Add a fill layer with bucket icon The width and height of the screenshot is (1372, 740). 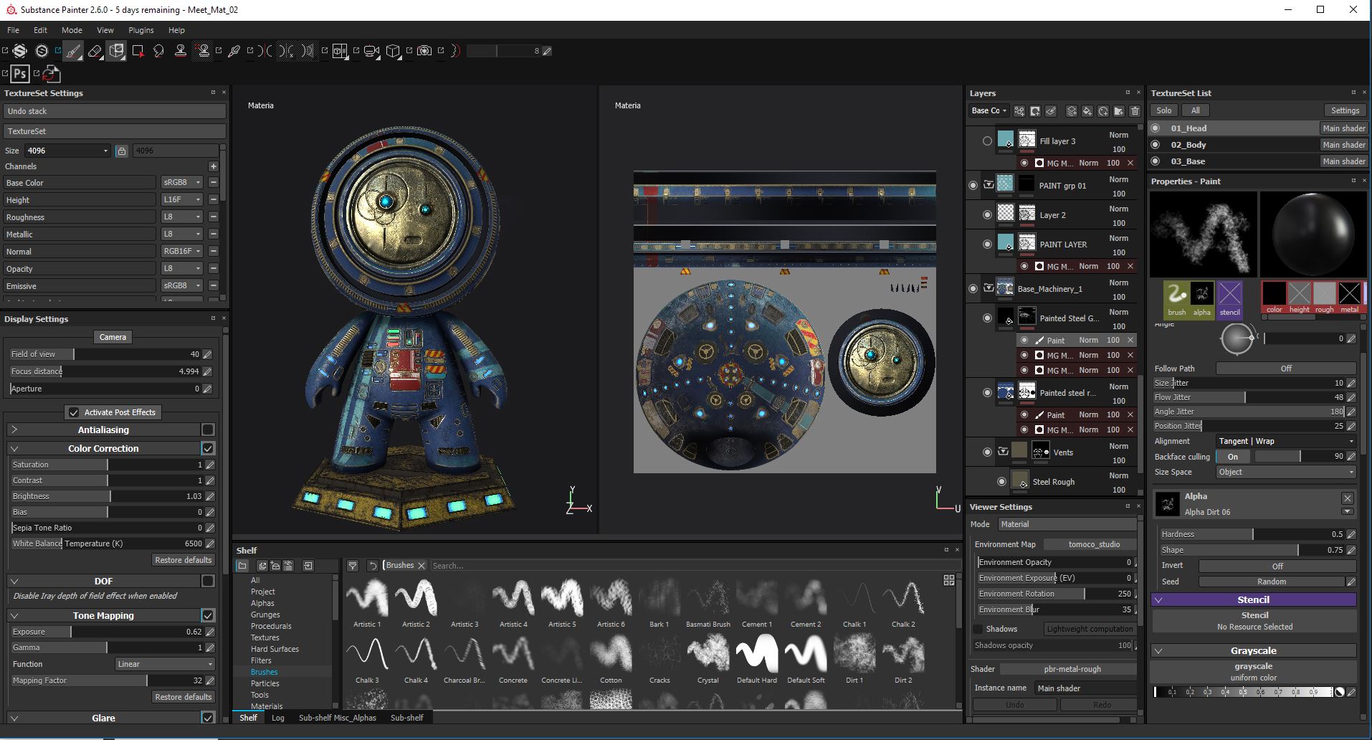(x=1087, y=111)
